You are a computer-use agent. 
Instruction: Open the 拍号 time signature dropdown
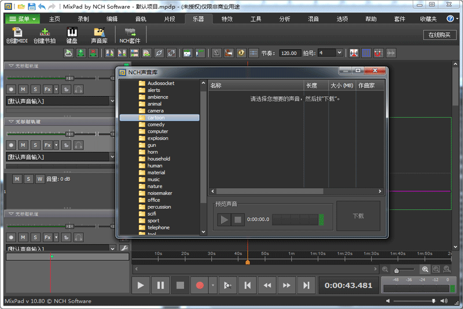339,53
